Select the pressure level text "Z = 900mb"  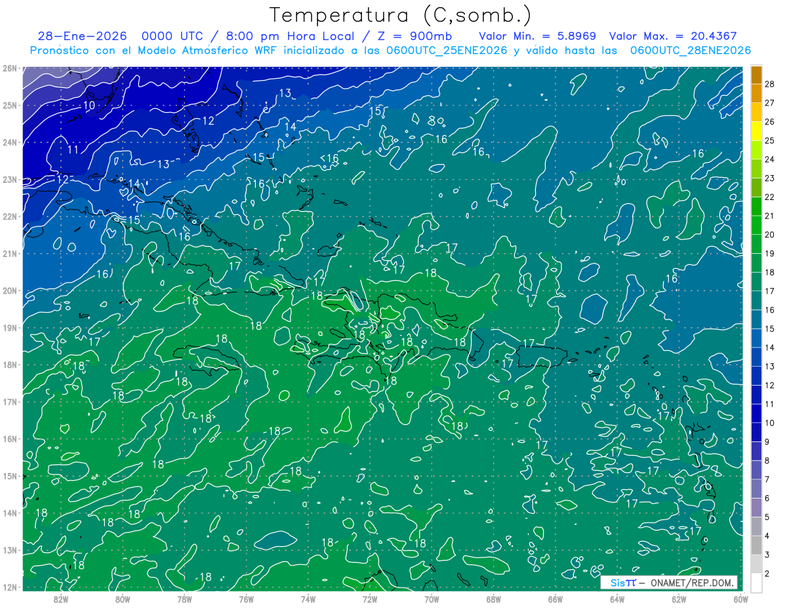[x=412, y=36]
